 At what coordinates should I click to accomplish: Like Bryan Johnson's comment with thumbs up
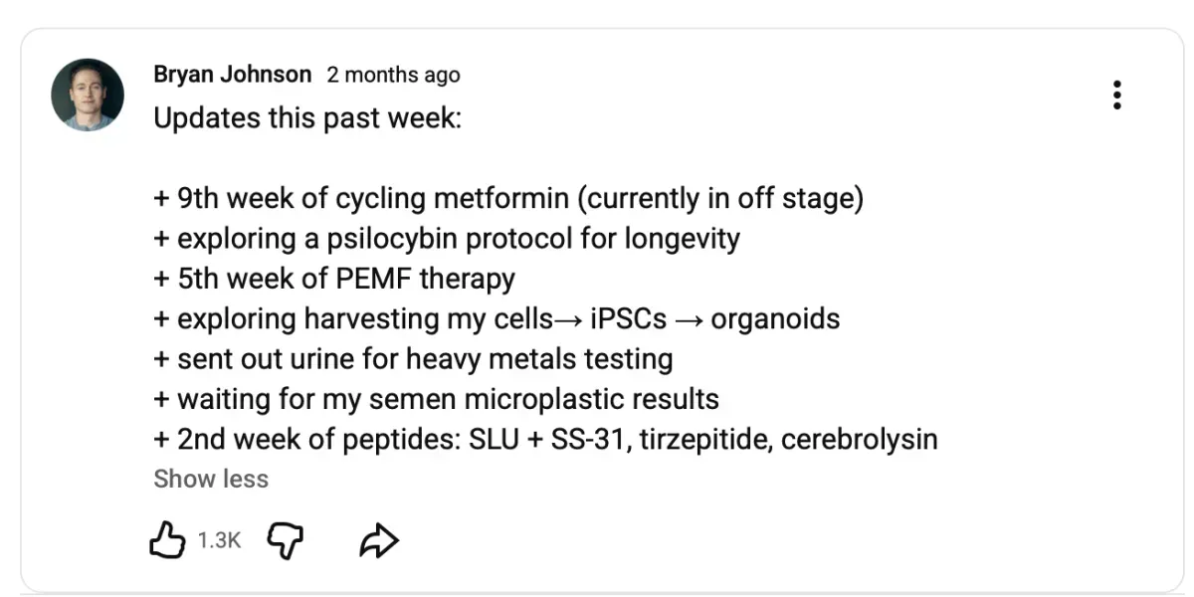pos(167,540)
